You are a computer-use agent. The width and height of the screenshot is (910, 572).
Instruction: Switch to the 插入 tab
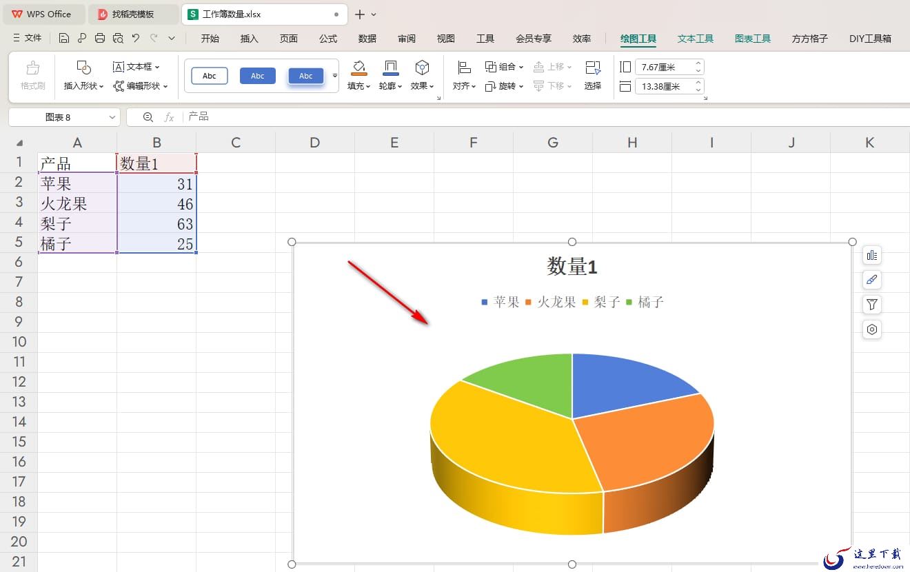point(250,39)
